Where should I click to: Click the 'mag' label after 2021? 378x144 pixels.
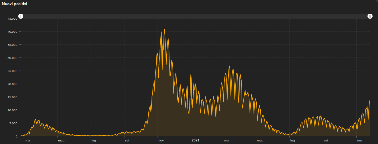coord(260,140)
